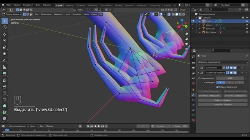Toggle symmetry Y axis button
250x140 pixels.
pyautogui.click(x=230, y=82)
